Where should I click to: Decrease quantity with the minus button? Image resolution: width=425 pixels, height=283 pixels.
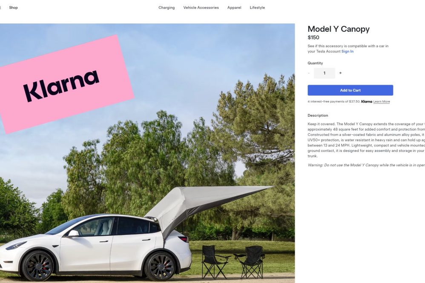click(x=309, y=73)
